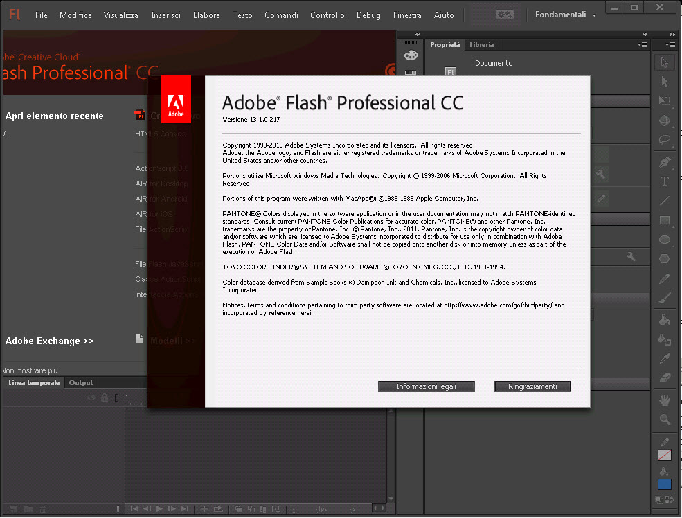Open the Aiuto menu

coord(444,15)
